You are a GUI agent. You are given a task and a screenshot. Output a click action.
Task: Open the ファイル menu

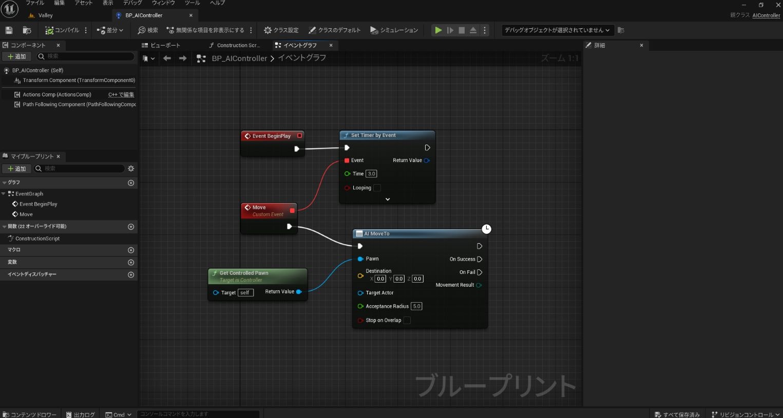(35, 3)
